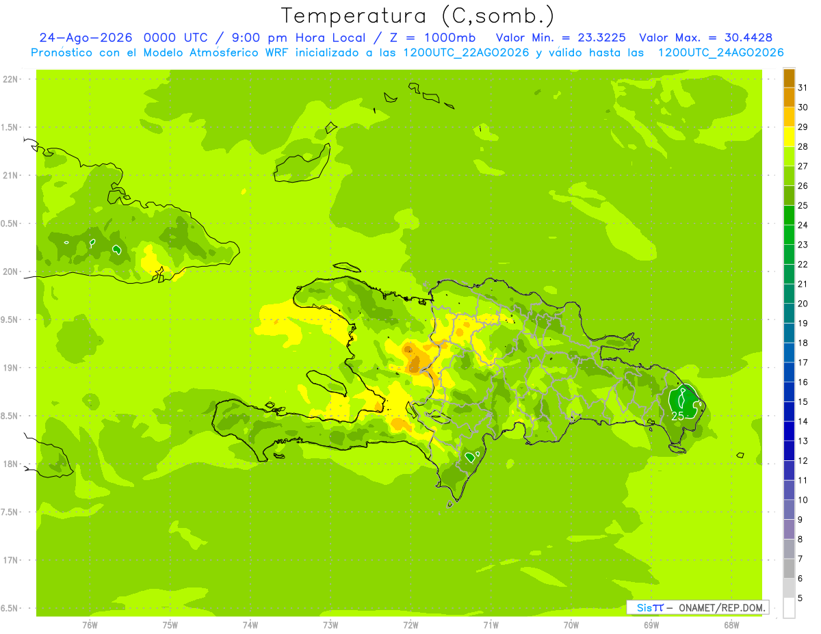This screenshot has height=634, width=821.
Task: Click the 'Temperatura (C,somb.)' map title
Action: click(418, 16)
